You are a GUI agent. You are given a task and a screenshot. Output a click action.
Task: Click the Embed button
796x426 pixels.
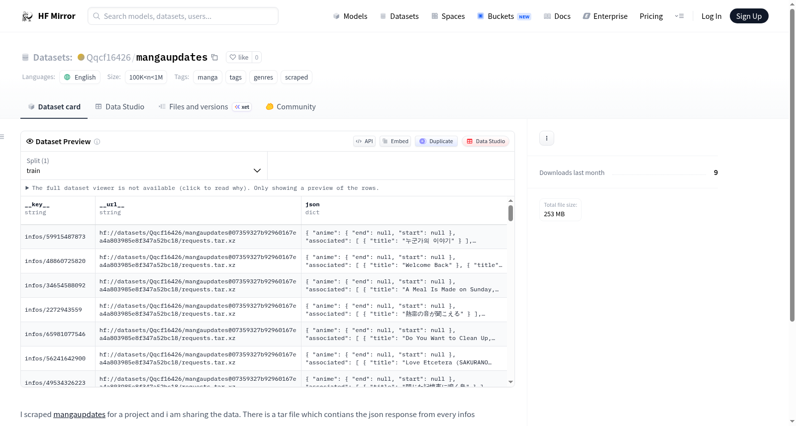(x=396, y=141)
